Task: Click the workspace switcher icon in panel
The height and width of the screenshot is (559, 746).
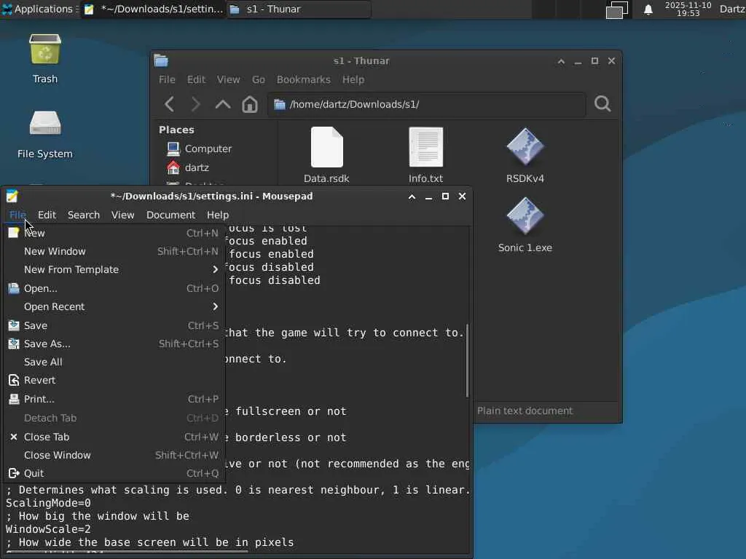Action: coord(616,9)
